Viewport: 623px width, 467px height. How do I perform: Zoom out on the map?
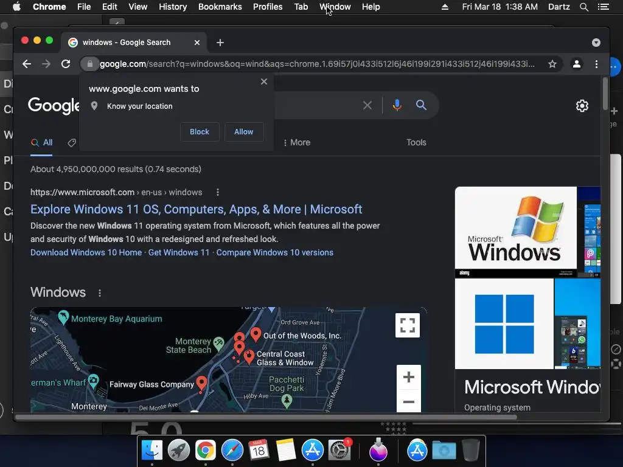pos(408,401)
